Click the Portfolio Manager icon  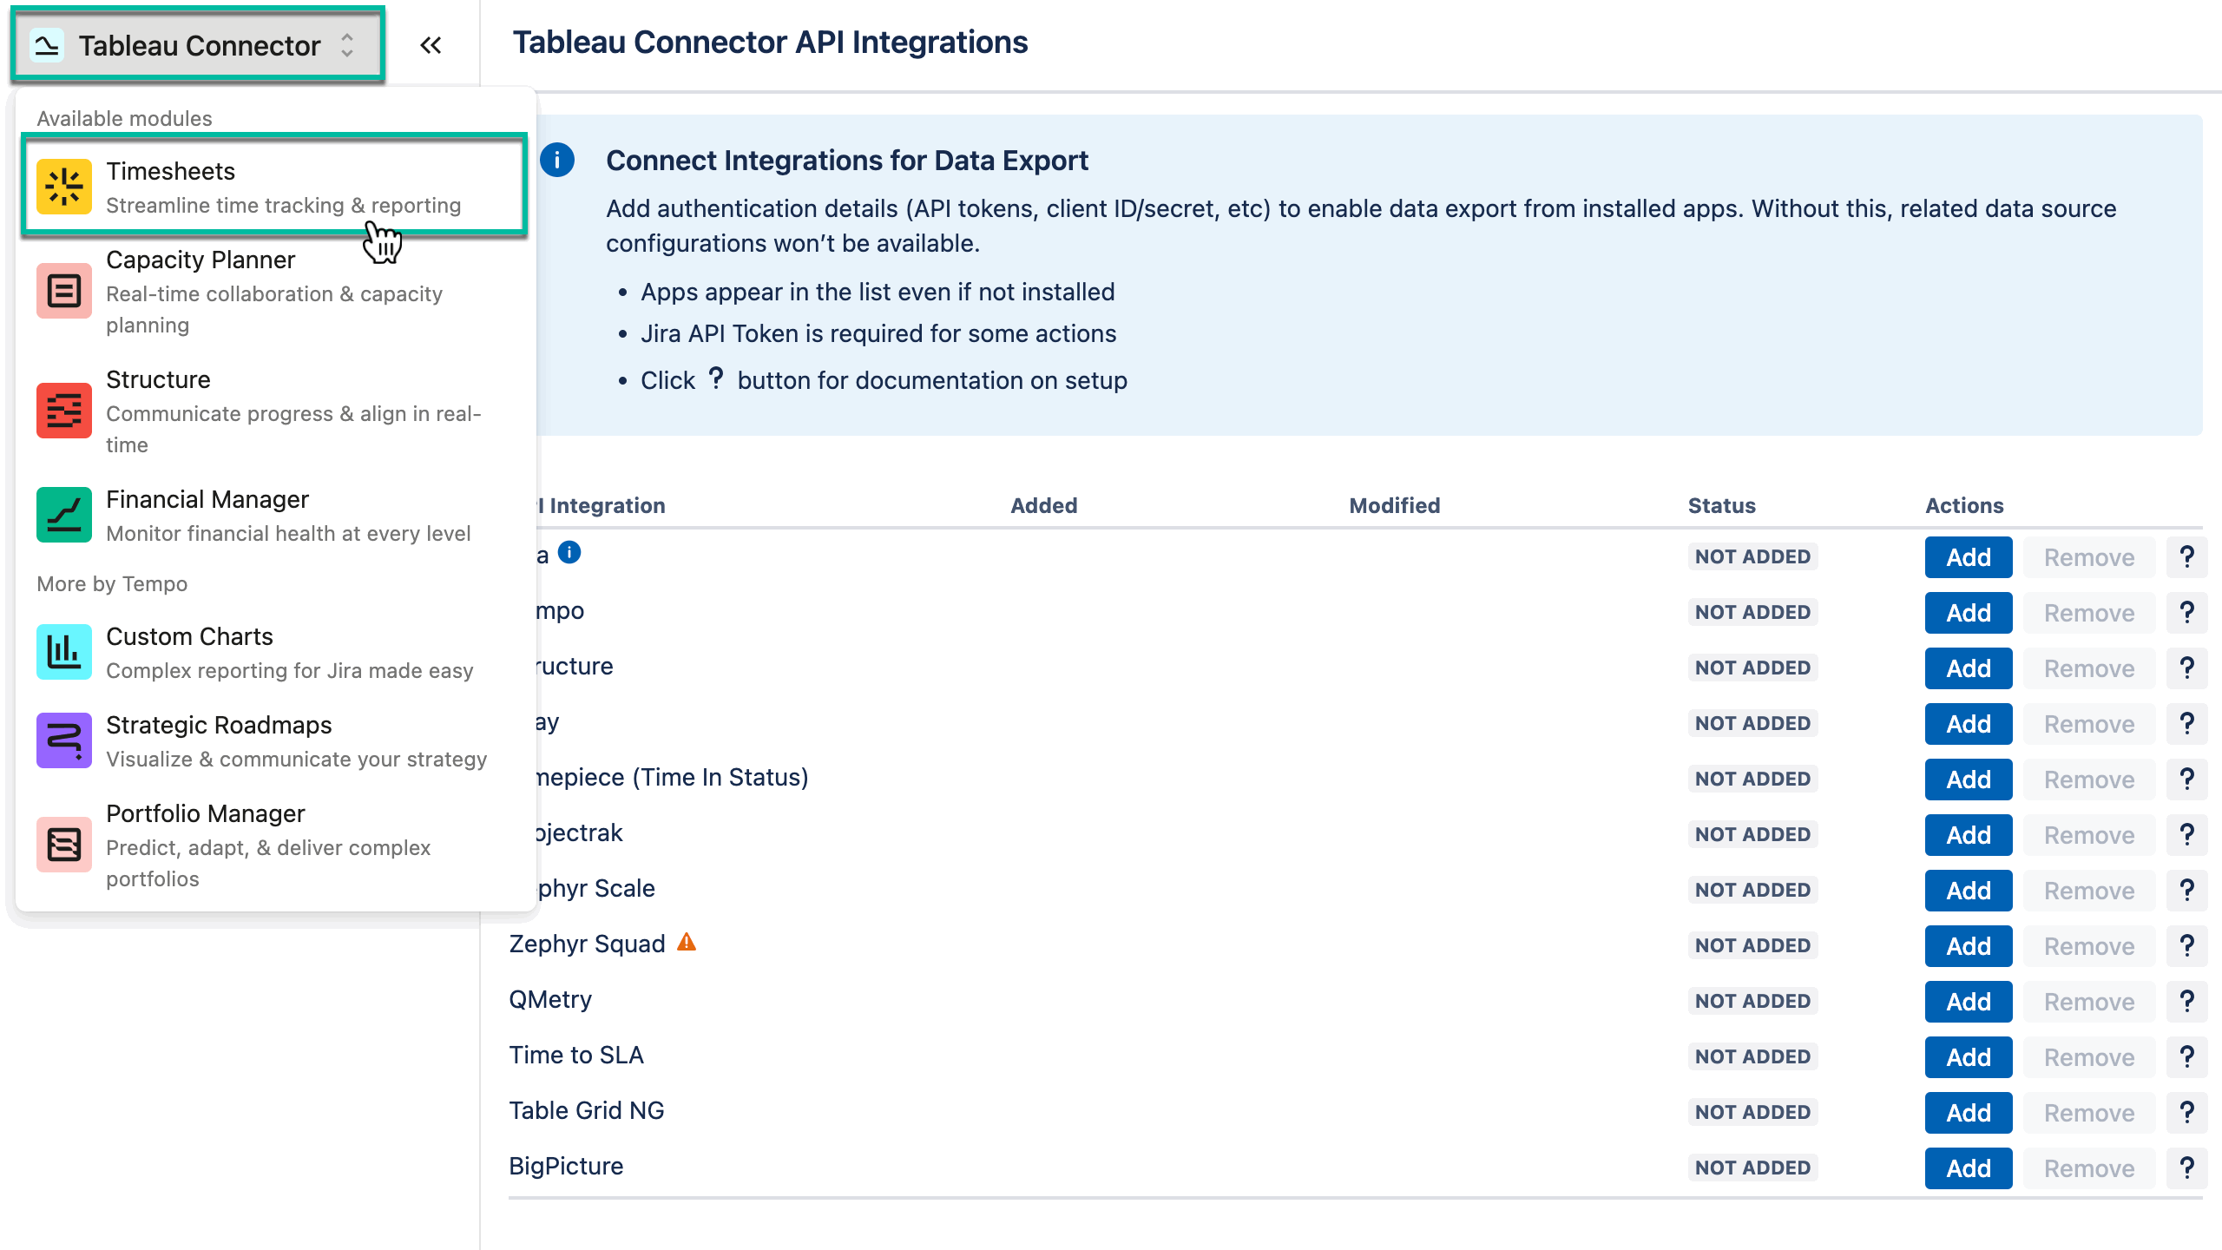coord(63,844)
